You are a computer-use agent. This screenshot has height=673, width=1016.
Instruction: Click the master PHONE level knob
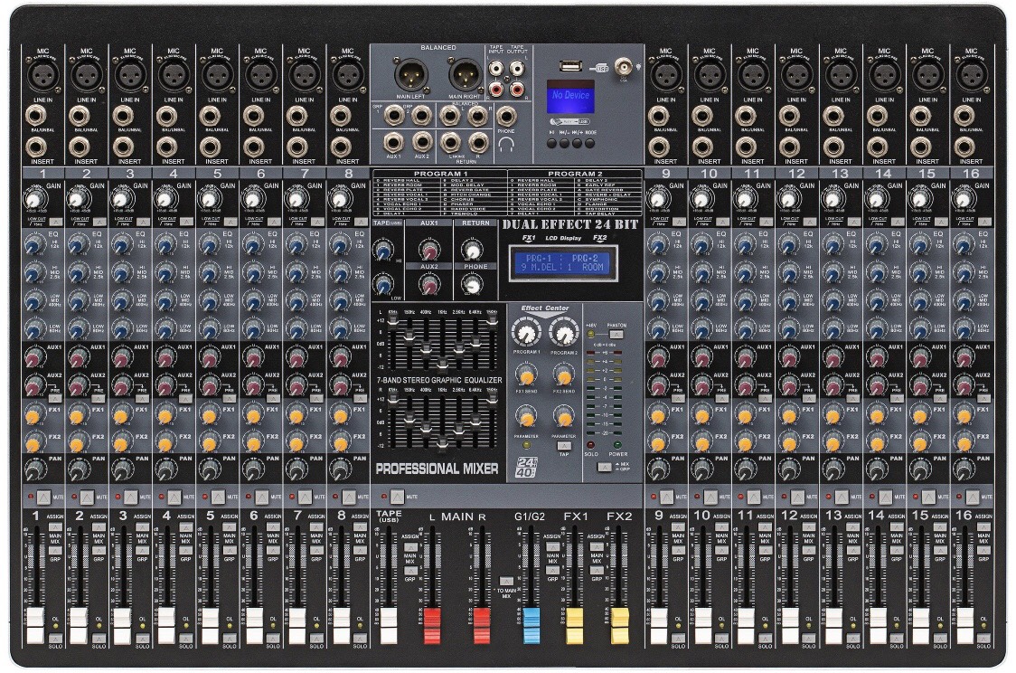(472, 284)
